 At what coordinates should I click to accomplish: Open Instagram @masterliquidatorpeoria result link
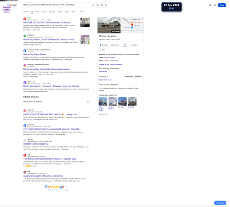point(47,69)
